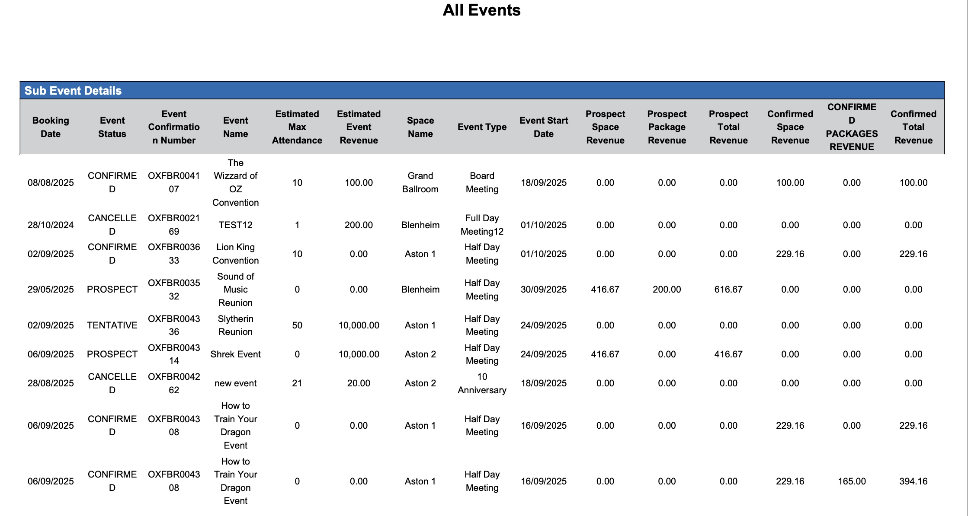The image size is (968, 516).
Task: Click the Prospect Package Revenue header
Action: click(667, 127)
